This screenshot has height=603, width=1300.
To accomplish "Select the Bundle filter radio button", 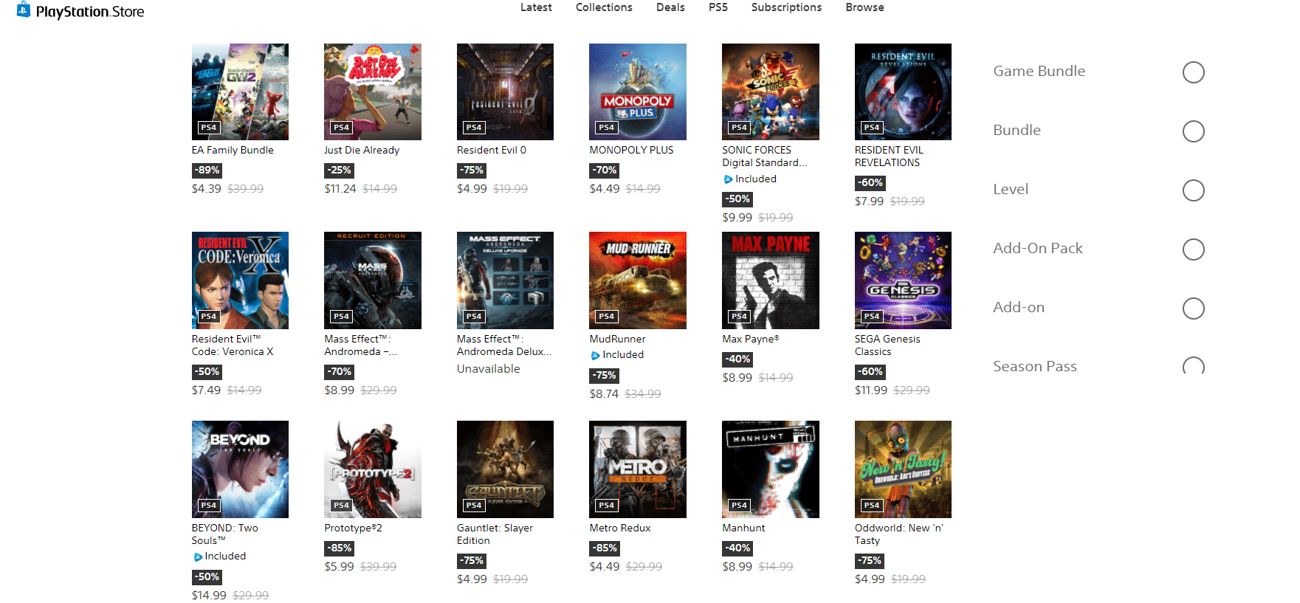I will coord(1194,131).
